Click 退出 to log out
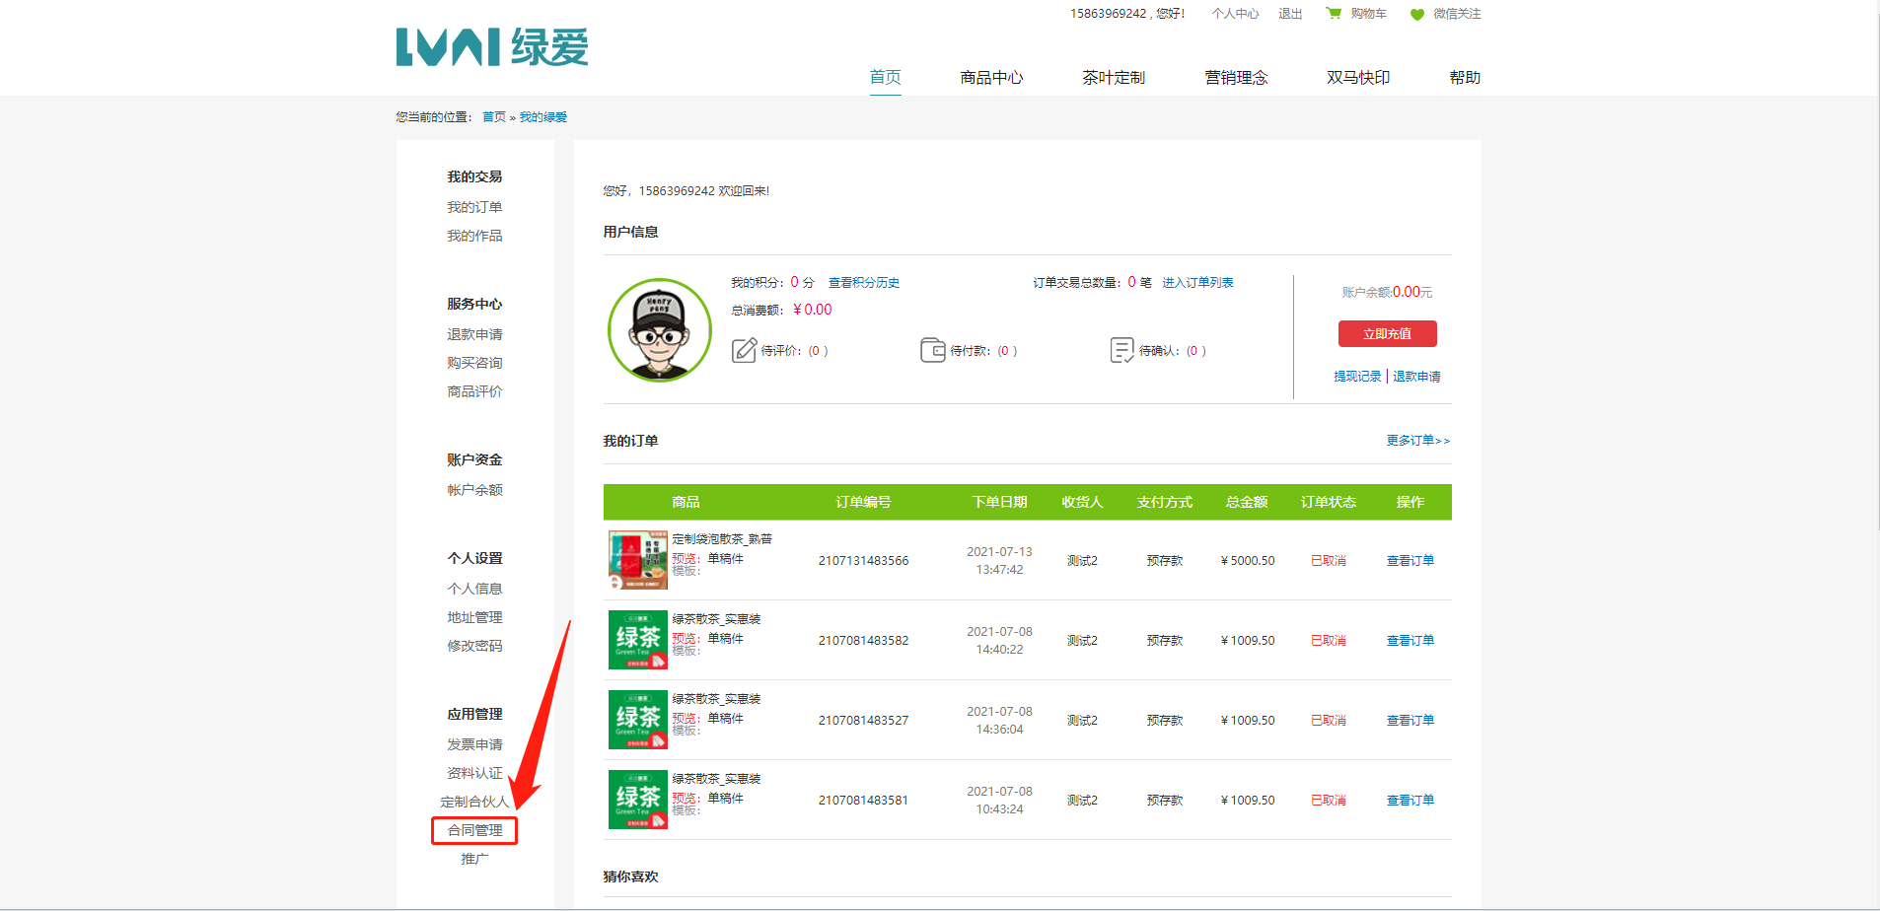This screenshot has height=911, width=1880. pos(1290,14)
